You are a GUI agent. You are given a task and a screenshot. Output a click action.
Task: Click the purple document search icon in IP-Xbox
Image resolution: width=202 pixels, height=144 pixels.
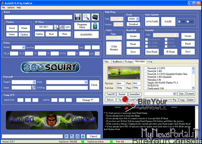(x=62, y=27)
